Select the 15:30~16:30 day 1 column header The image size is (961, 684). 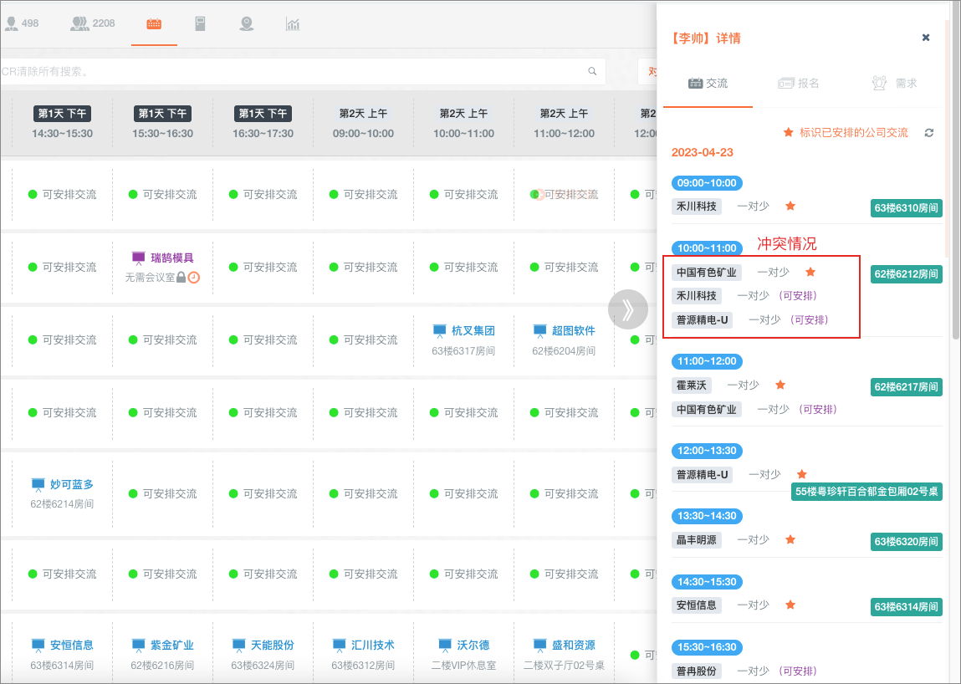(162, 123)
